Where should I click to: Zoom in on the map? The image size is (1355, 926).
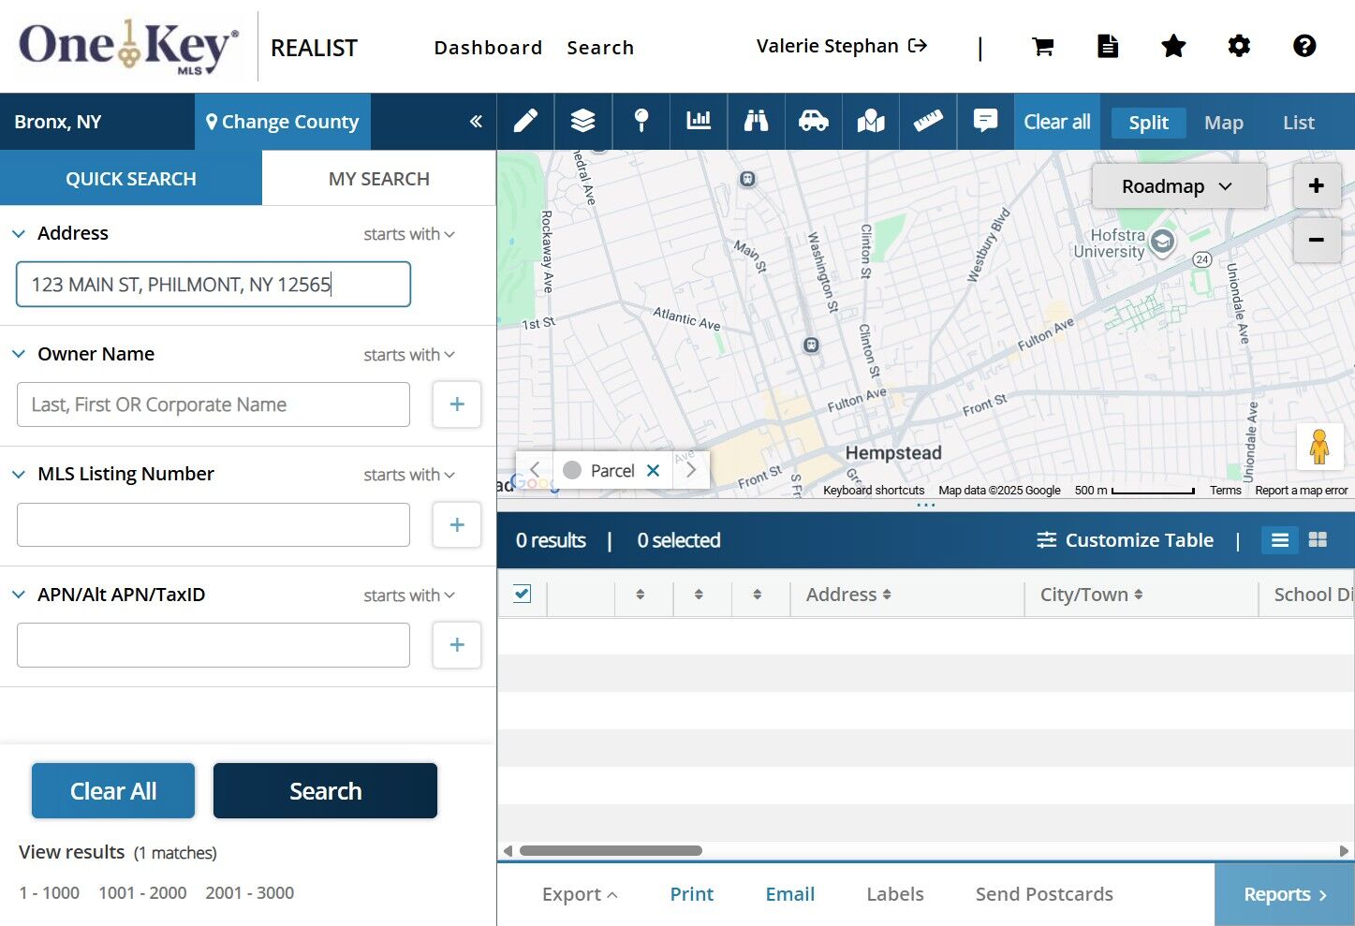coord(1316,185)
